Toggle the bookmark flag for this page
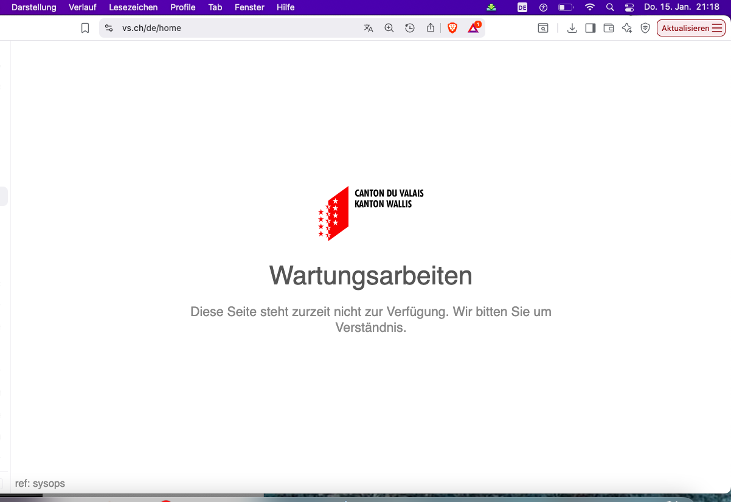 (x=85, y=28)
